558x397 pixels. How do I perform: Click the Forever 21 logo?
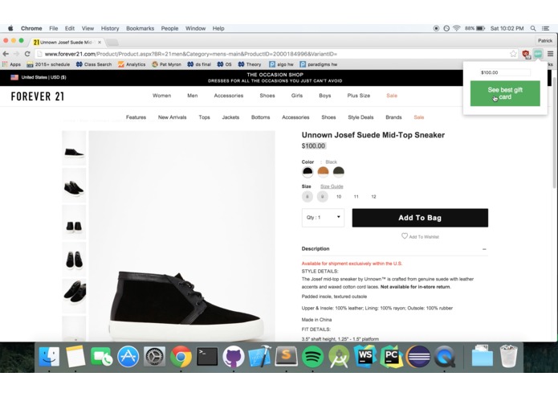[38, 96]
